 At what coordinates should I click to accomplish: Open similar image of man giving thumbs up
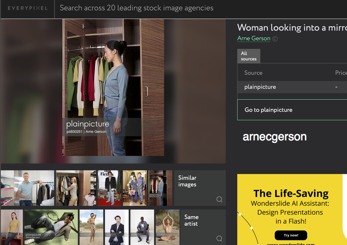coord(28,188)
